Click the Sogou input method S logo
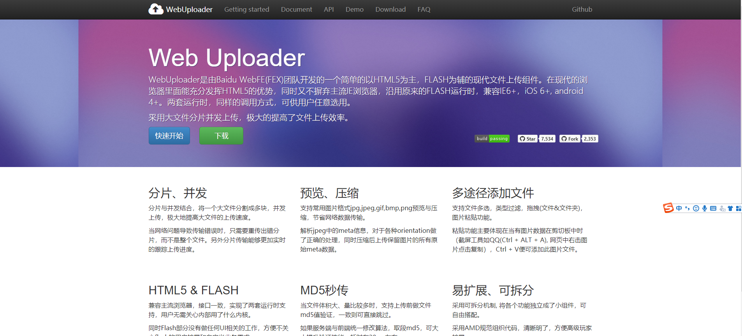Screen dimensions: 742x336 [x=668, y=208]
